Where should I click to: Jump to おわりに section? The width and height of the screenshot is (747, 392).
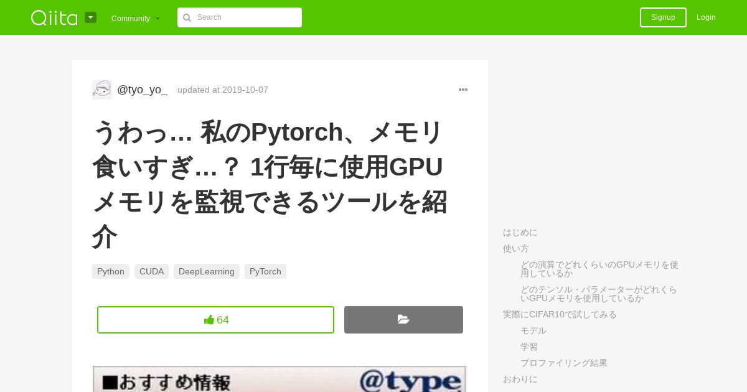point(520,379)
